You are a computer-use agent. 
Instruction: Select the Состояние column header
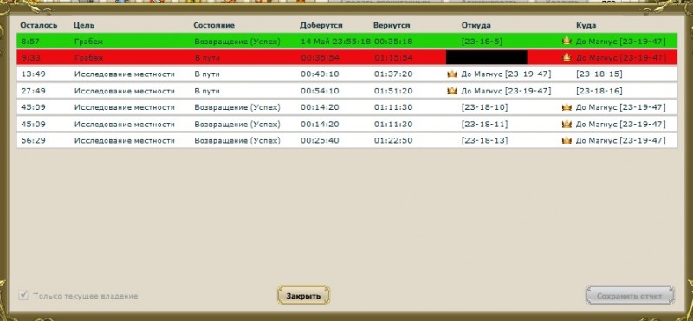click(x=214, y=25)
